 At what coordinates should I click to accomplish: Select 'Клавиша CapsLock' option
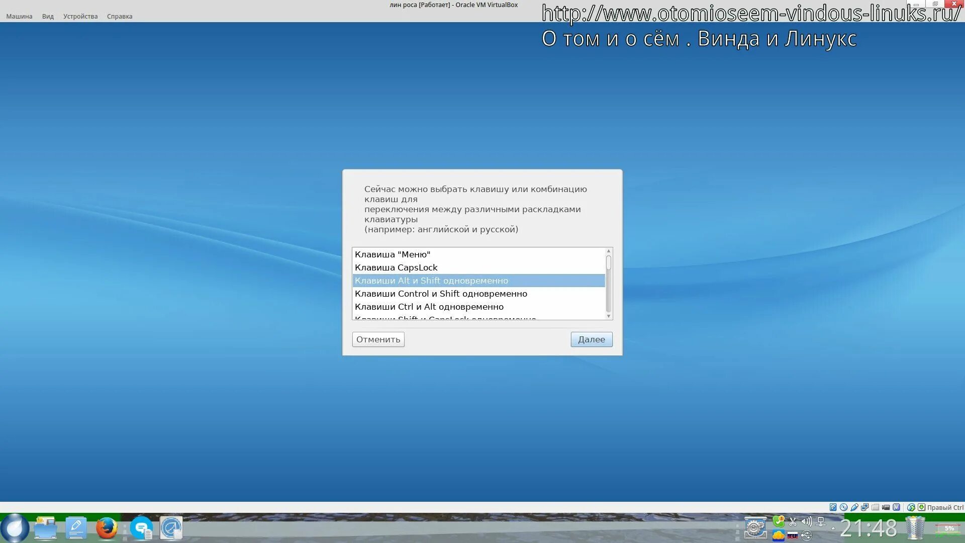pyautogui.click(x=396, y=267)
